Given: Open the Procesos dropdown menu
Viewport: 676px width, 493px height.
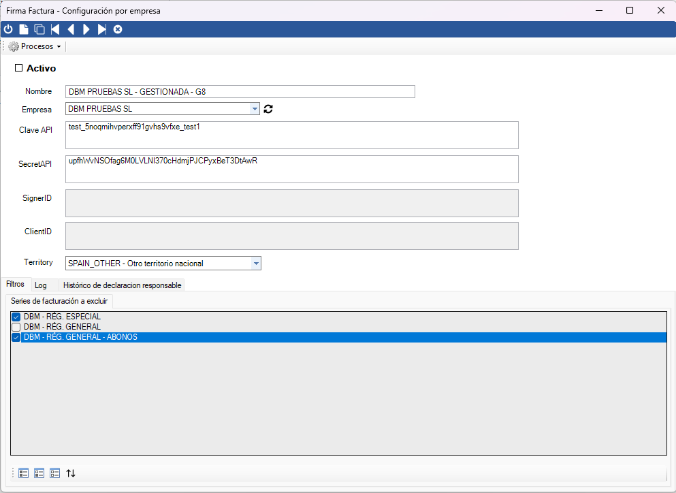Looking at the screenshot, I should (x=35, y=46).
